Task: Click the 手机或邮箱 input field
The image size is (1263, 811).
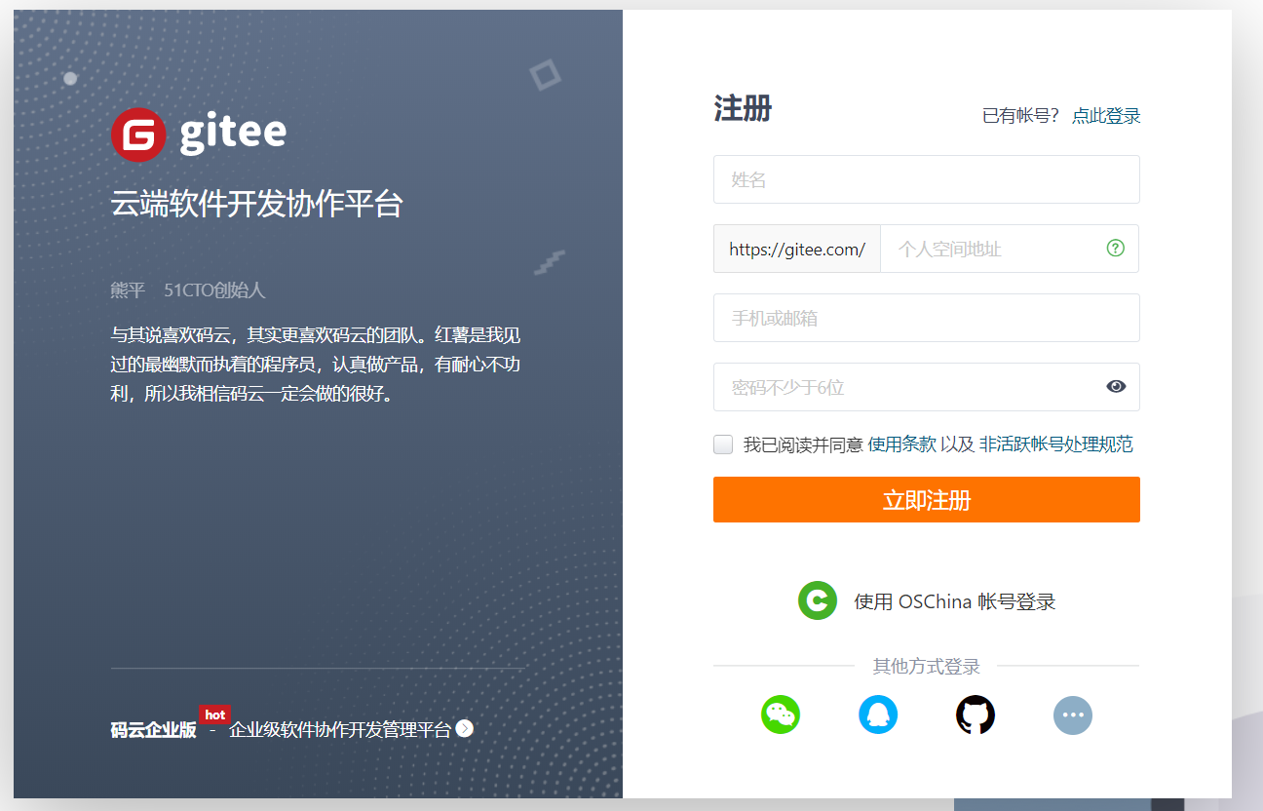Action: (x=926, y=318)
